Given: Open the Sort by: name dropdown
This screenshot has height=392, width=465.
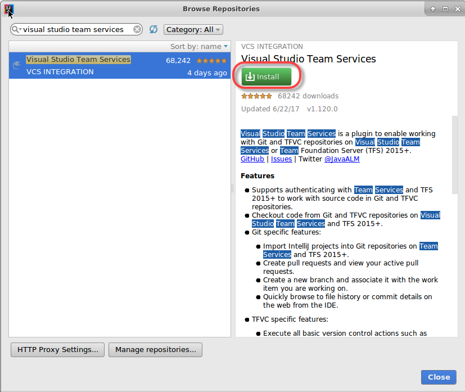Looking at the screenshot, I should click(198, 47).
